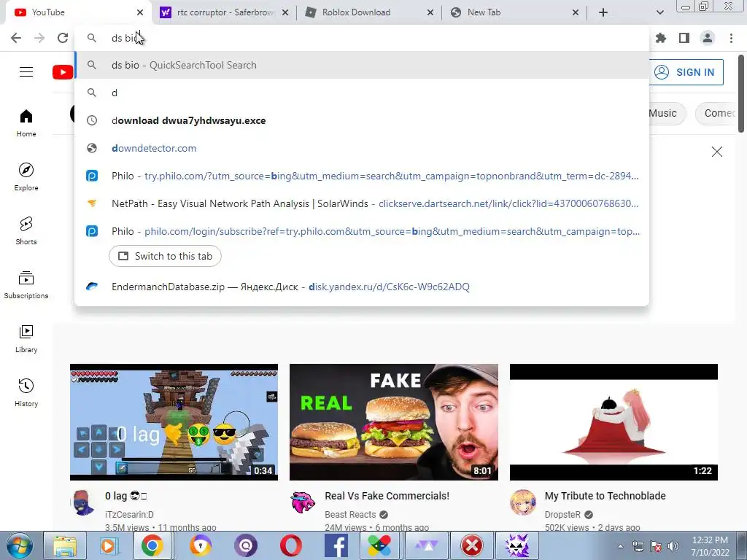Open '0 lag' video thumbnail
Screen dimensions: 747x560
[174, 422]
